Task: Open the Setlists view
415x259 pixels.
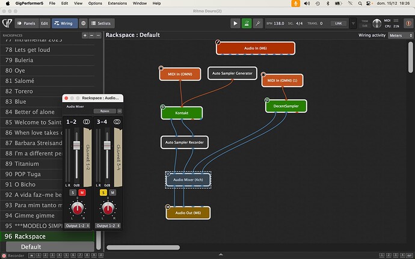Action: [102, 23]
